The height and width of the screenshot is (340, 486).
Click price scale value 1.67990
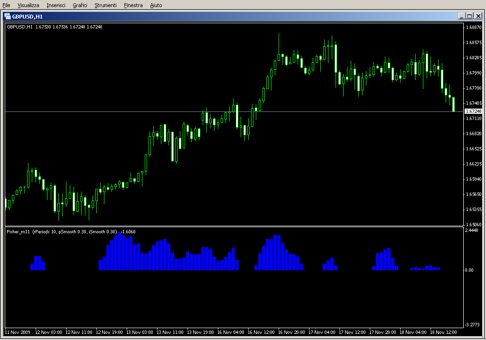(474, 73)
